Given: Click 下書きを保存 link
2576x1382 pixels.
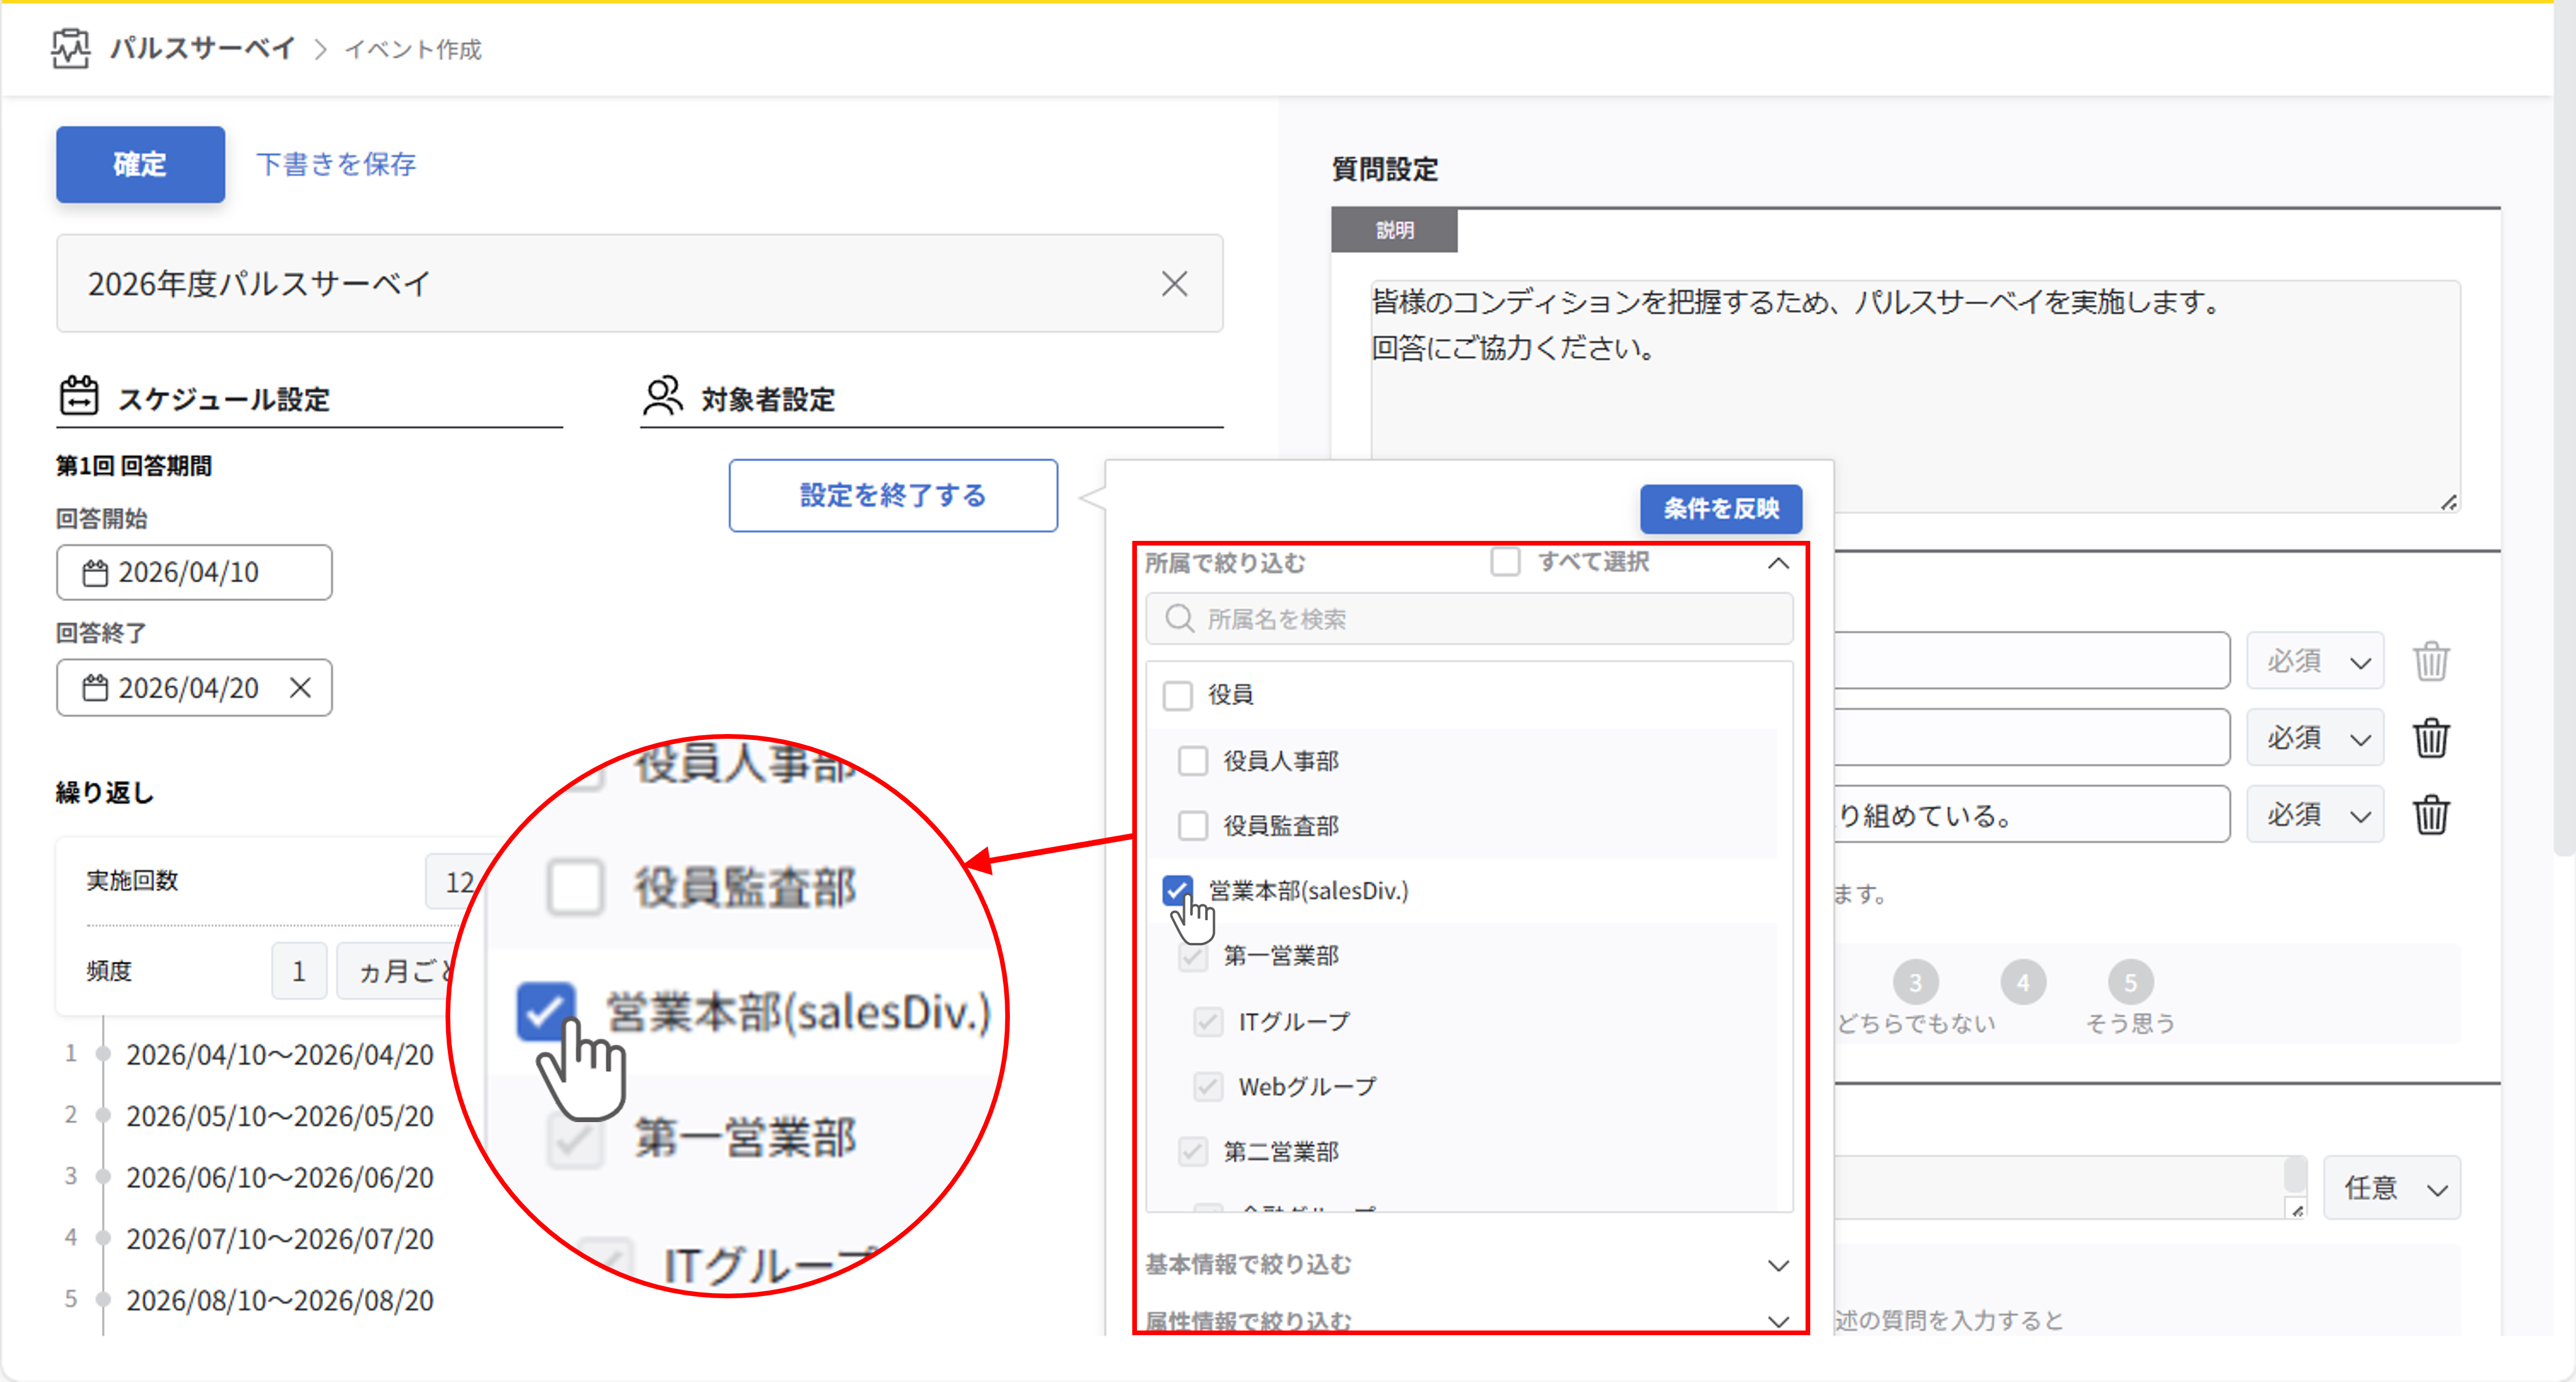Looking at the screenshot, I should coord(336,164).
